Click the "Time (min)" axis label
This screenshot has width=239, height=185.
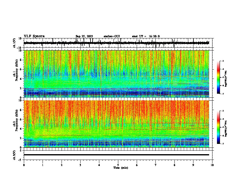[x=121, y=168]
